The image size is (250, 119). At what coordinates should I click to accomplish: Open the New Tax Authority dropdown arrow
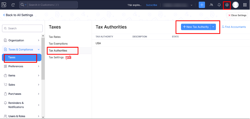213,27
